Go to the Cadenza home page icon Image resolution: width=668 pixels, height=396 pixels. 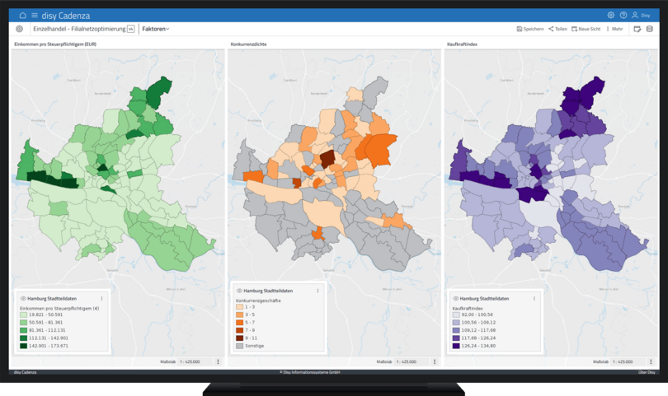point(23,16)
